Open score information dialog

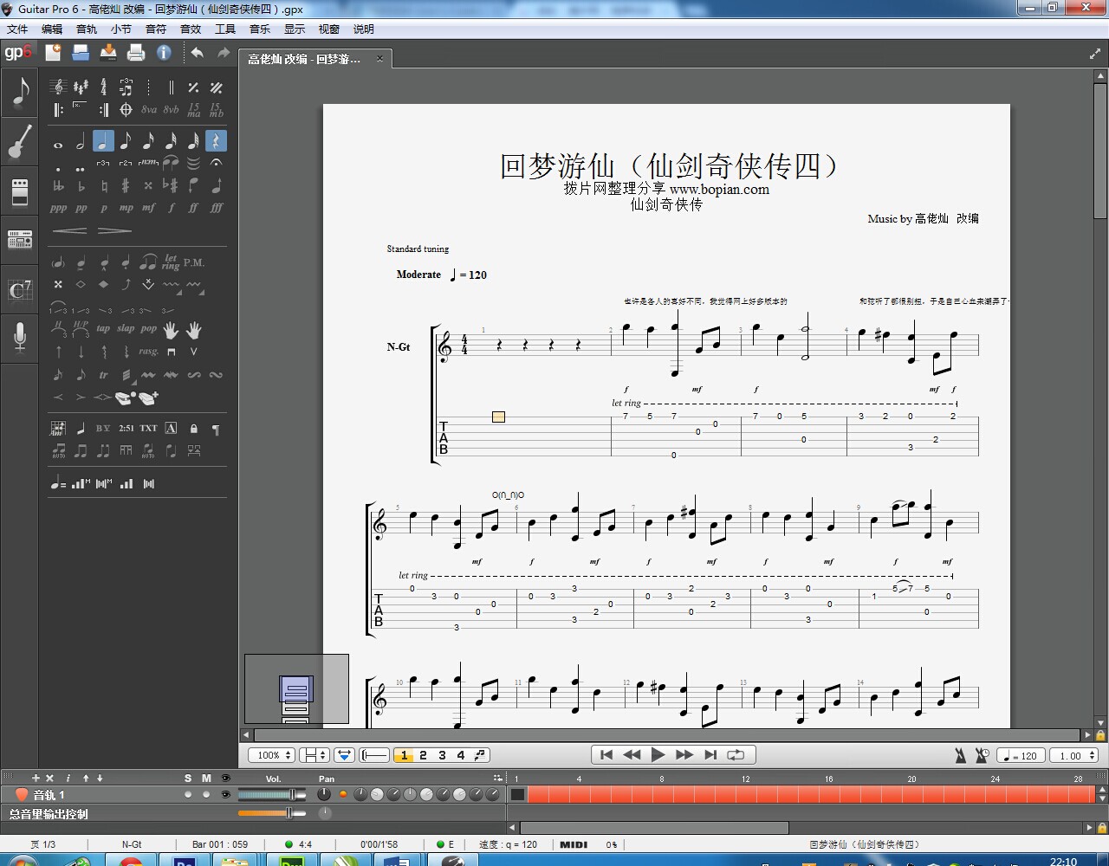click(164, 53)
